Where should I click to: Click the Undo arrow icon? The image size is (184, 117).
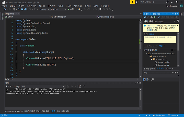tap(30, 9)
